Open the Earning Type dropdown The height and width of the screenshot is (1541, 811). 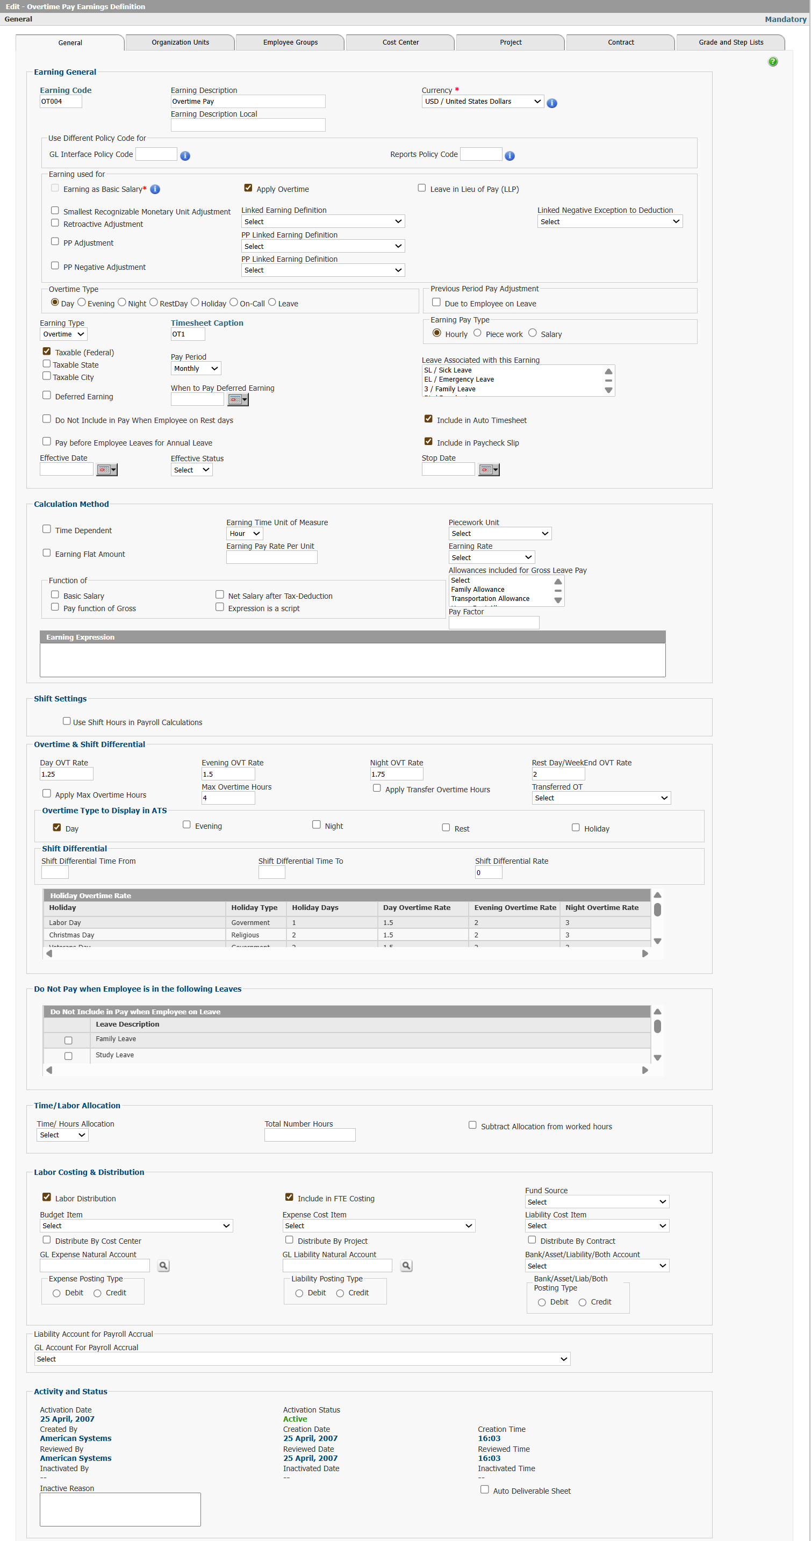[x=63, y=334]
